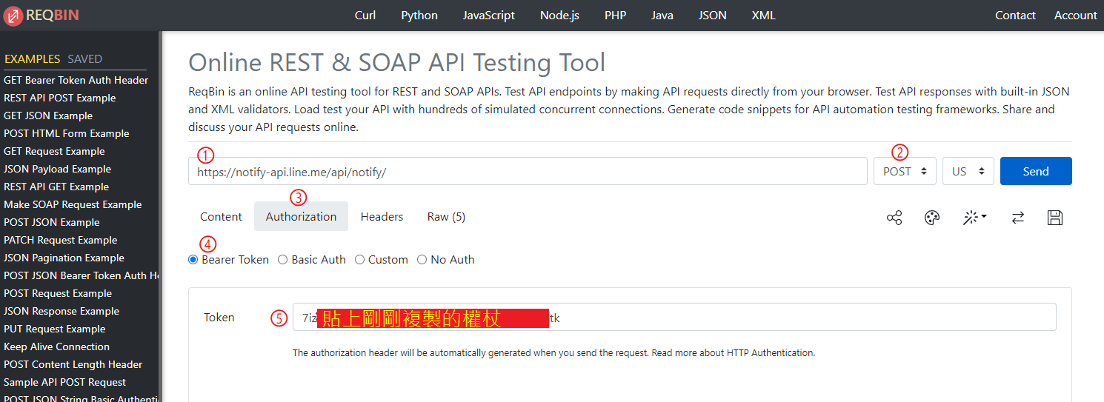
Task: Click the ReqBin logo icon
Action: (13, 15)
